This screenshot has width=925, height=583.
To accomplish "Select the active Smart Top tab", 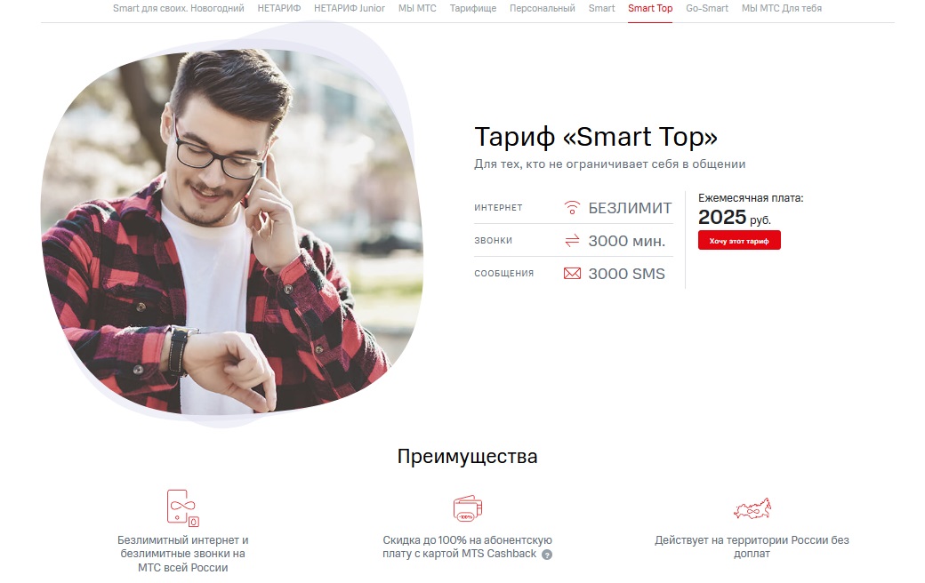I will [650, 8].
